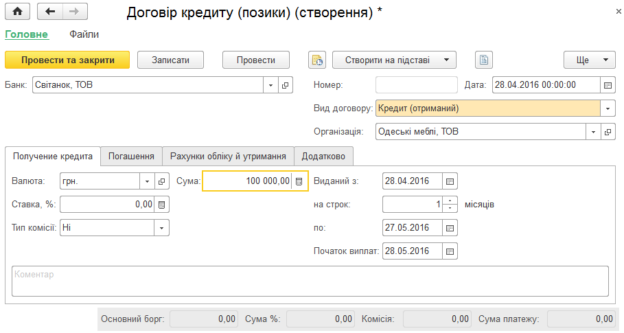Screen dimensions: 624x333
Task: Open the calendar for Початок виплат
Action: tap(450, 251)
